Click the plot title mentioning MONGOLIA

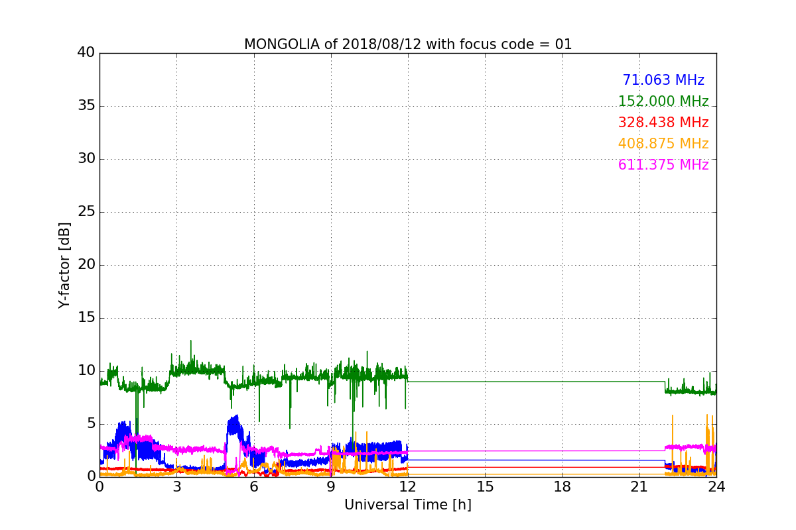[408, 44]
